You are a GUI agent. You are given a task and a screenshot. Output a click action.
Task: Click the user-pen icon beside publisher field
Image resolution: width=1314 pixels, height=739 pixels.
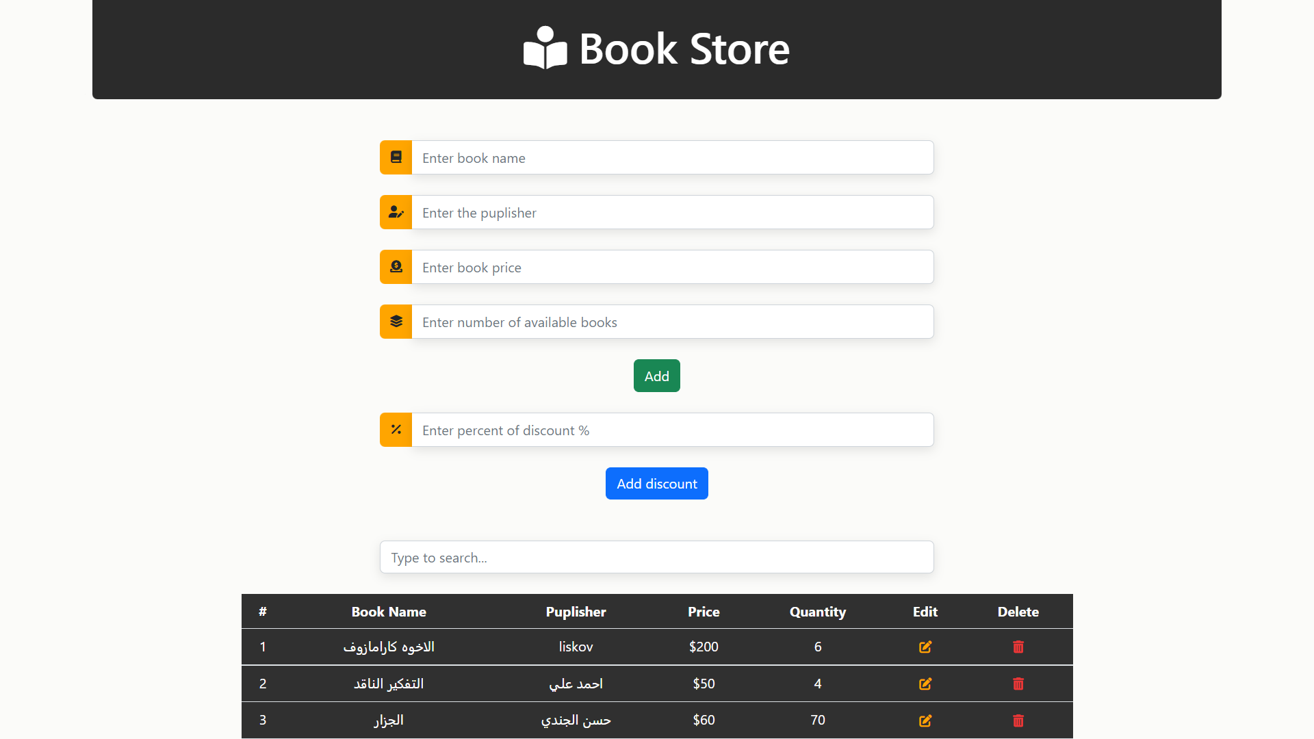click(396, 212)
